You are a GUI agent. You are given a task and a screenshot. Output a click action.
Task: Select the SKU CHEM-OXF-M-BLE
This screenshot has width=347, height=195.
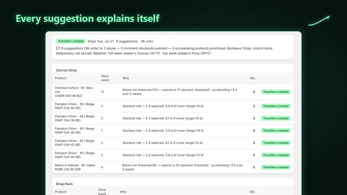(69, 96)
